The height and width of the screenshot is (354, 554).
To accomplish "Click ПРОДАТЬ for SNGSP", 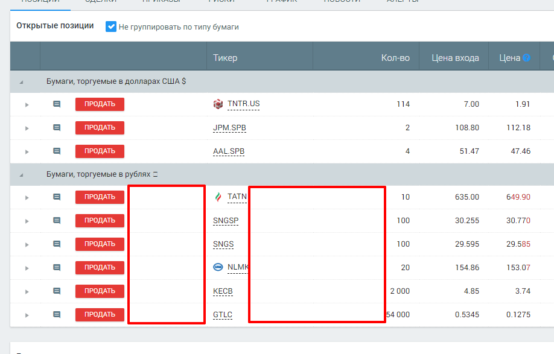I will [100, 221].
